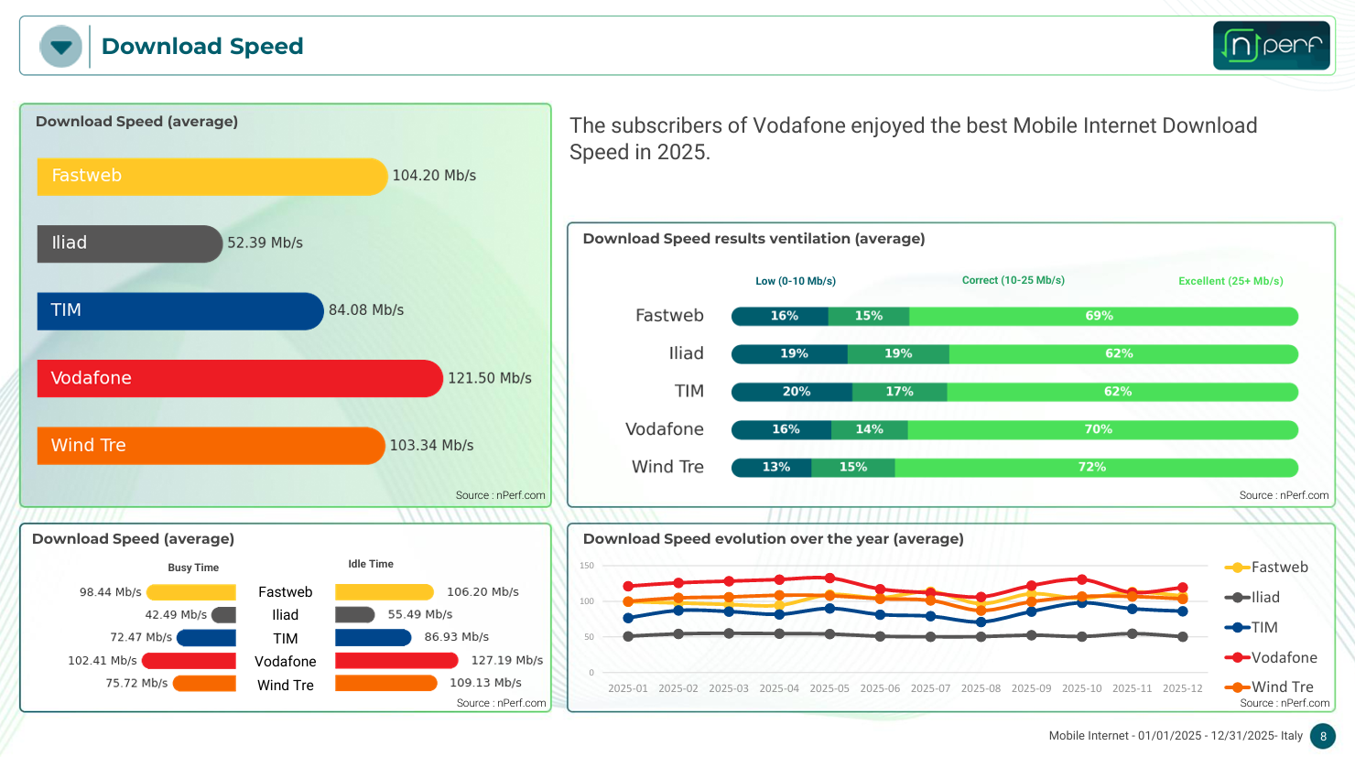Click the "Idle Time" column heading

(371, 564)
